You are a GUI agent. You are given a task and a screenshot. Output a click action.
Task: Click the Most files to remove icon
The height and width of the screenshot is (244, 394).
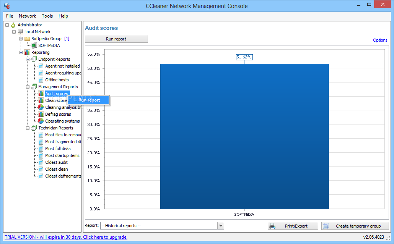pos(41,135)
